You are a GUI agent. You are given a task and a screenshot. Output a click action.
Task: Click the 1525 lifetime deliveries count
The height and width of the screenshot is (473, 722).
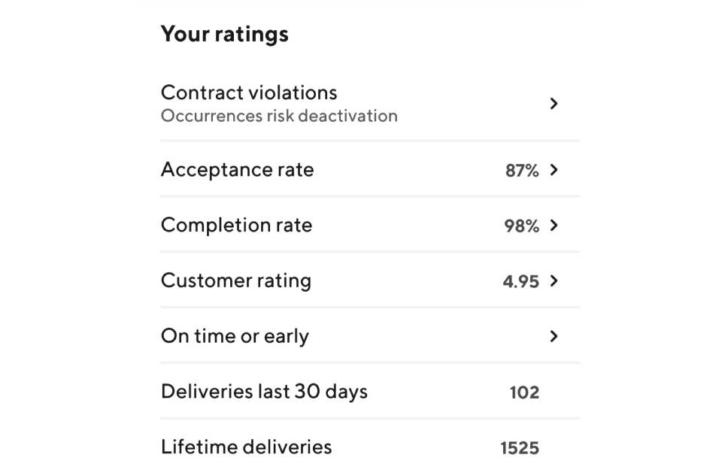click(x=520, y=448)
